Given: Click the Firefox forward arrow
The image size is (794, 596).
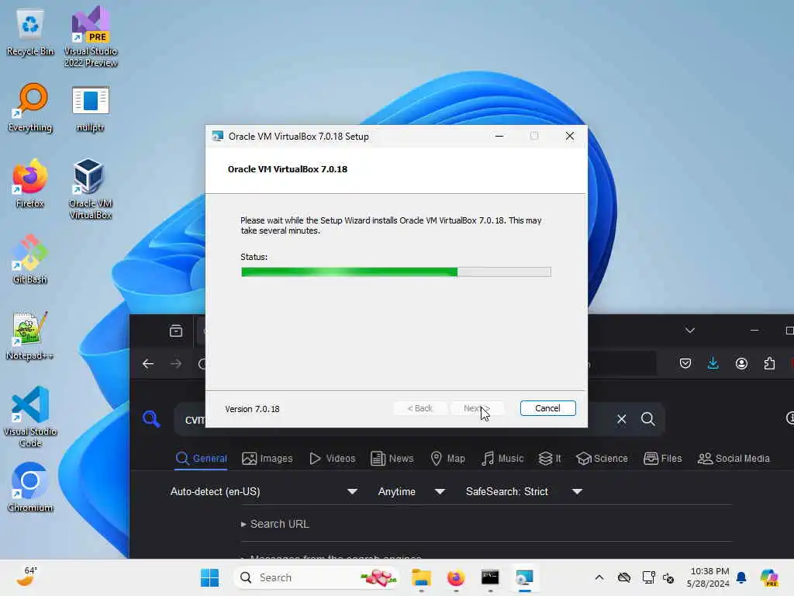Looking at the screenshot, I should [176, 364].
